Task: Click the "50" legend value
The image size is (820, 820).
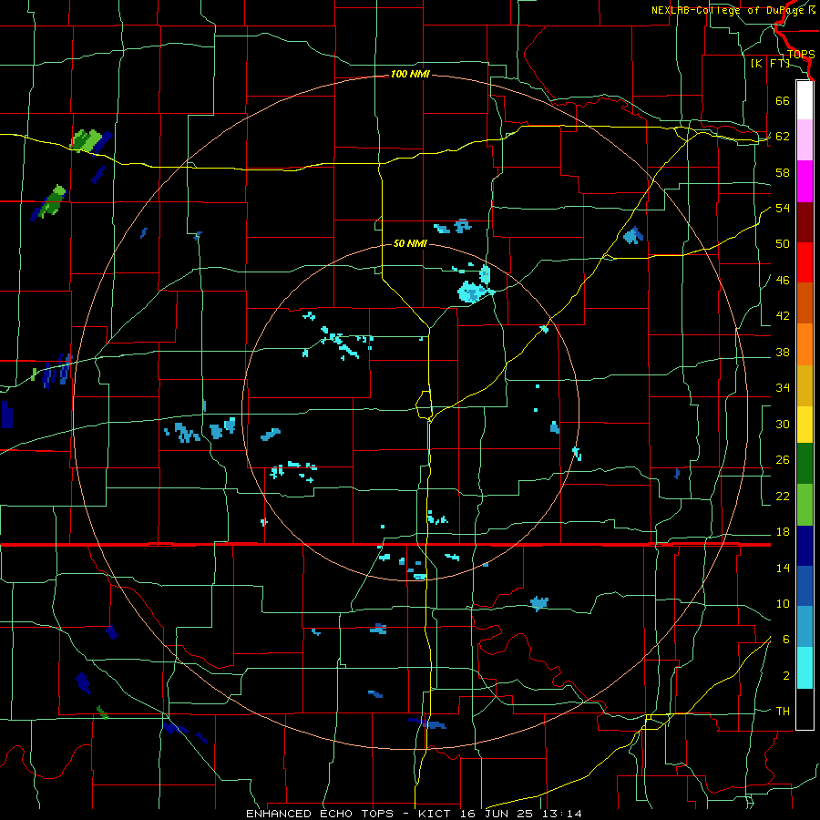Action: click(x=783, y=244)
